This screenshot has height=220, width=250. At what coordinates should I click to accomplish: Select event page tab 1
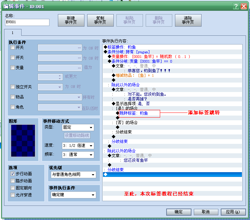(12, 33)
